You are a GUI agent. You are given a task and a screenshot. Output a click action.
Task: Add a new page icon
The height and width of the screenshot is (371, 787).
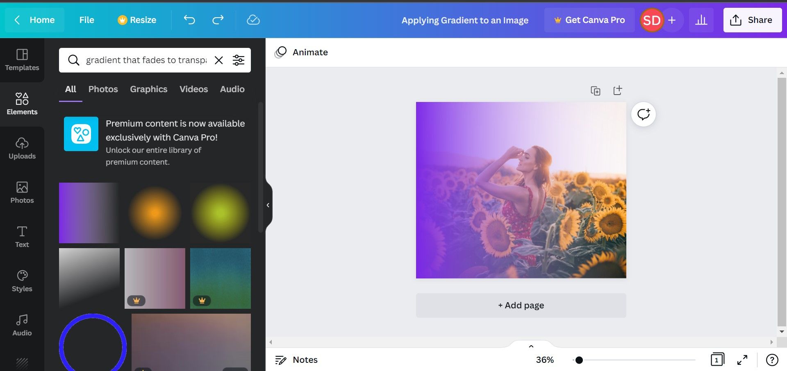618,90
